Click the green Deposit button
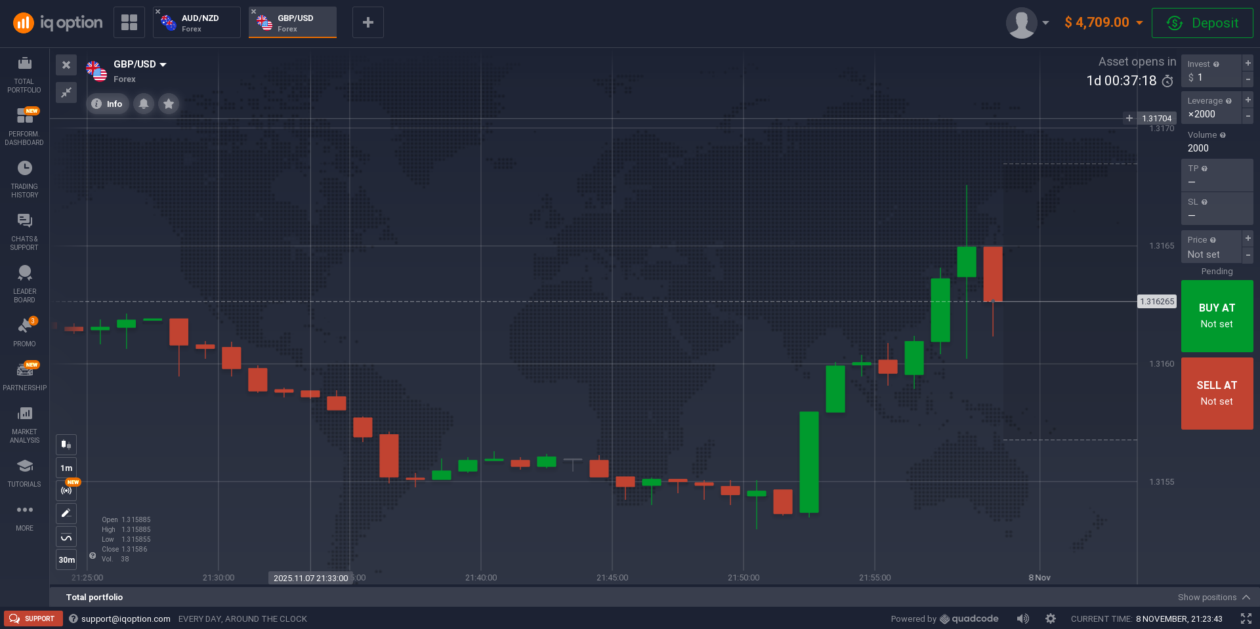This screenshot has width=1260, height=629. click(x=1202, y=23)
